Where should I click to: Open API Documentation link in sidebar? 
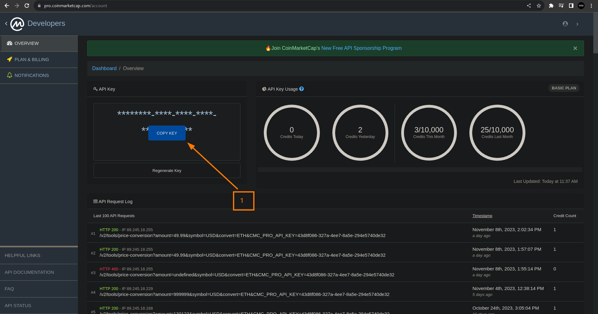39,272
